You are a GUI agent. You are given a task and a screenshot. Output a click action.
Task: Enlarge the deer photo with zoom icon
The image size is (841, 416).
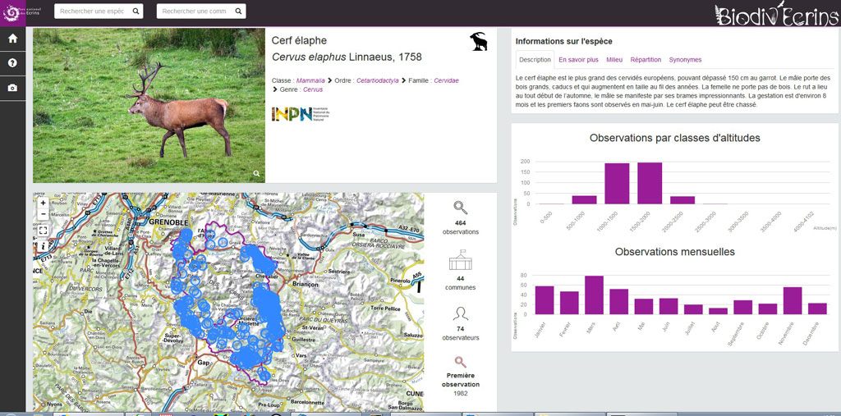[256, 174]
